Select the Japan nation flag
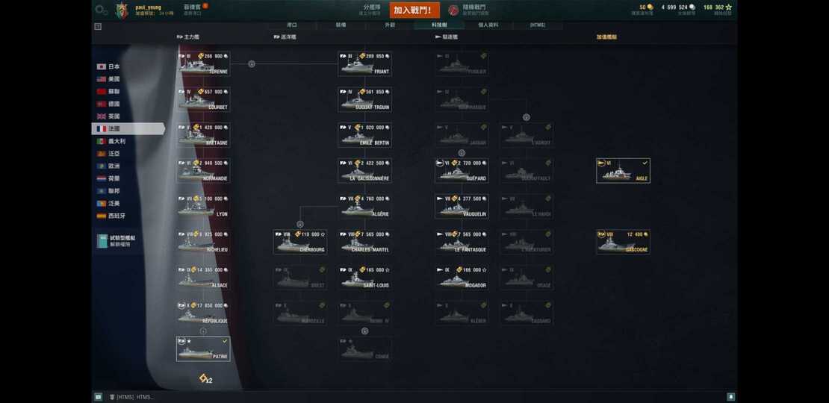The width and height of the screenshot is (829, 403). click(101, 66)
